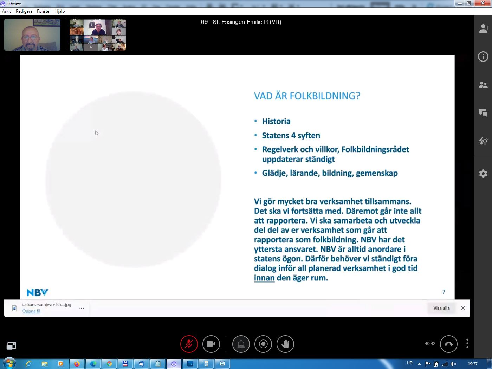
Task: Open the volume control in the tray
Action: (x=453, y=364)
